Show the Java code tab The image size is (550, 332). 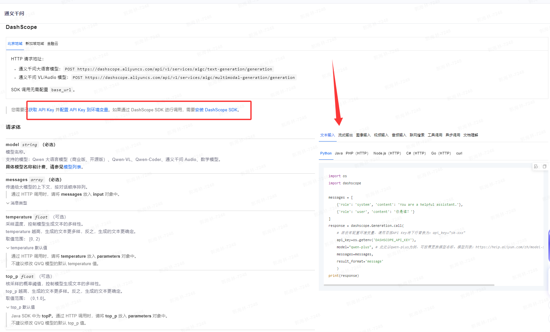[x=339, y=153]
